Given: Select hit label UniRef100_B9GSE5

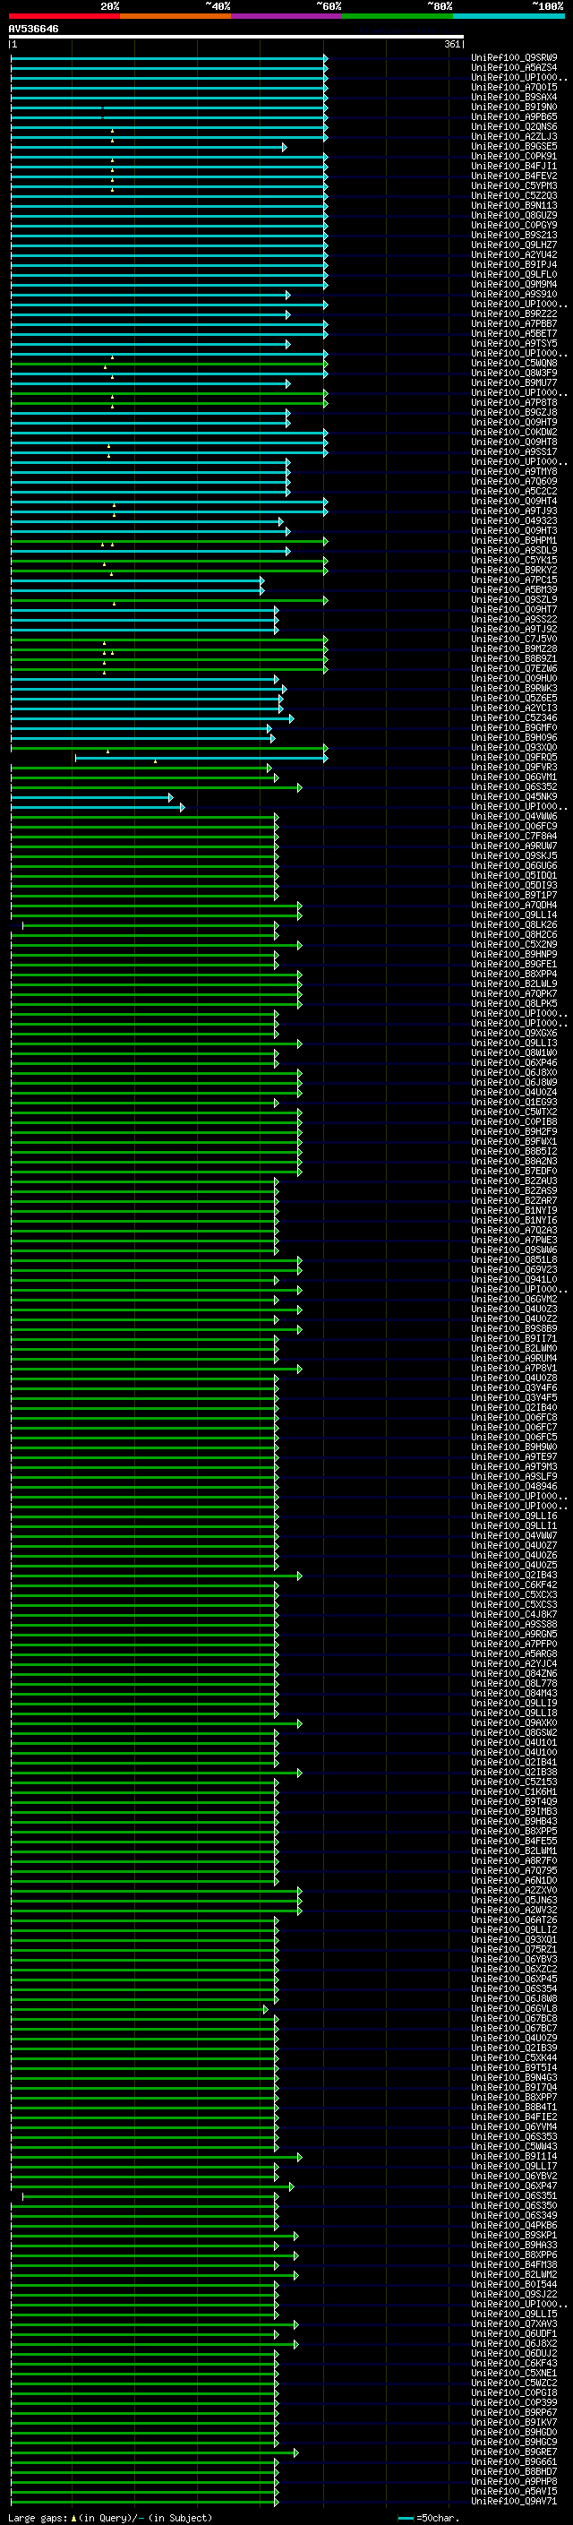Looking at the screenshot, I should 514,146.
